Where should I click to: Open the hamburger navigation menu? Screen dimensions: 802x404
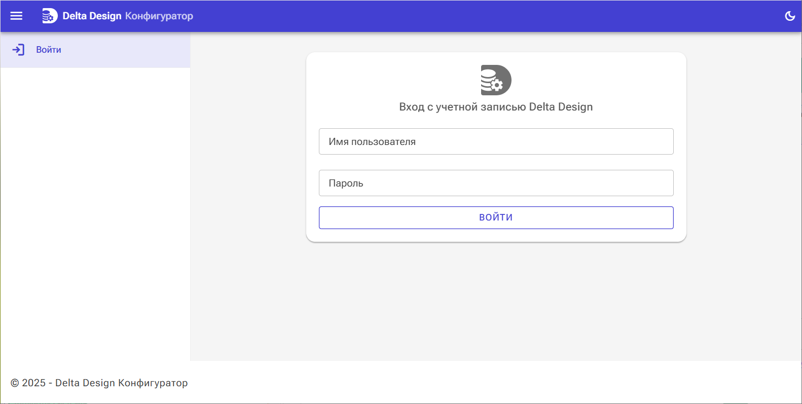(17, 16)
